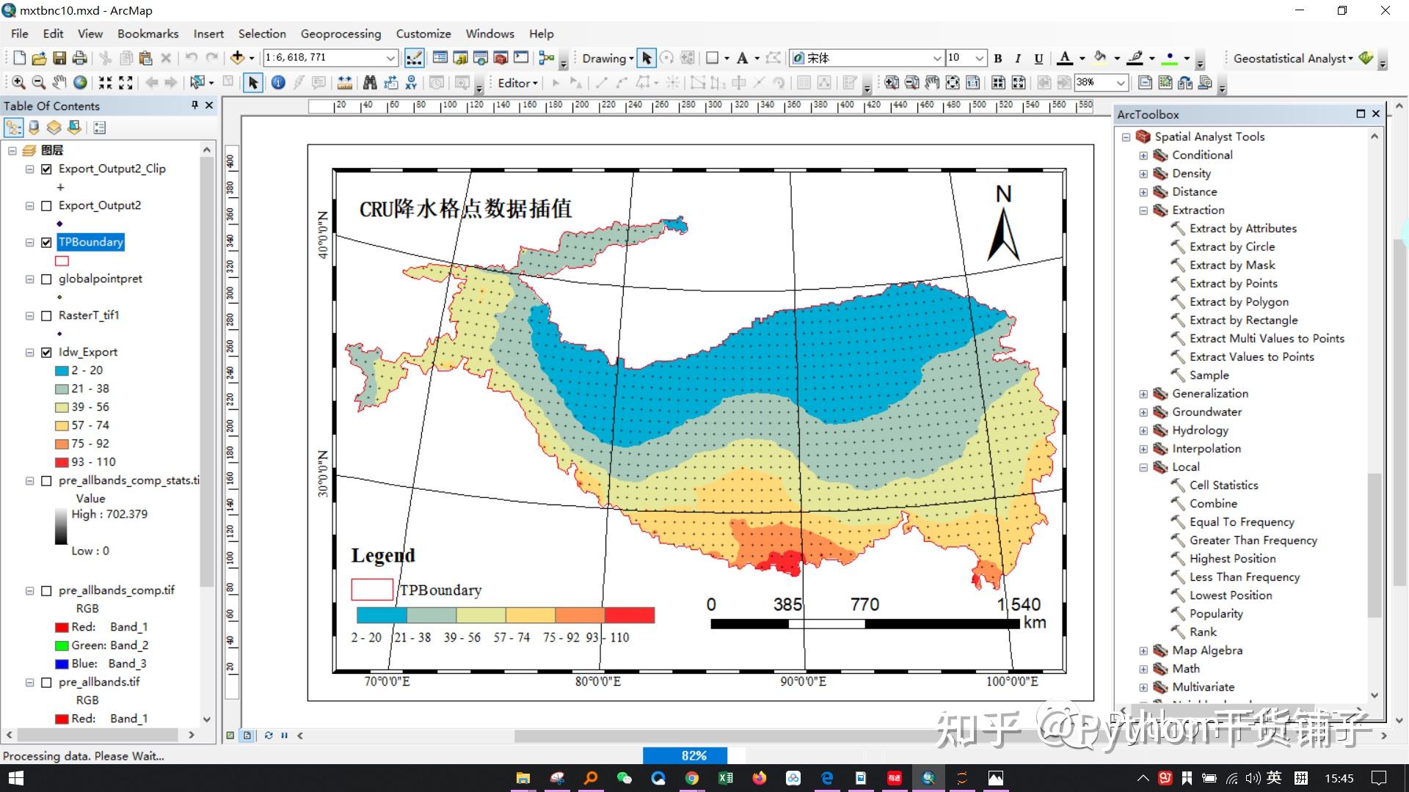Open the Geoprocessing menu

(341, 33)
